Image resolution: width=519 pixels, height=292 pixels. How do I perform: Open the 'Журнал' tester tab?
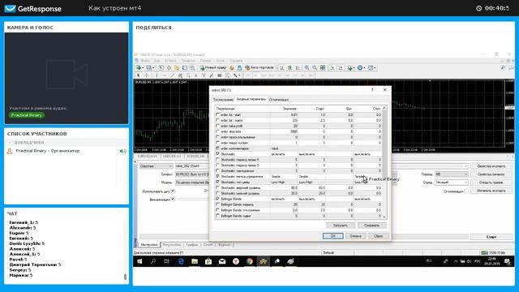point(224,245)
